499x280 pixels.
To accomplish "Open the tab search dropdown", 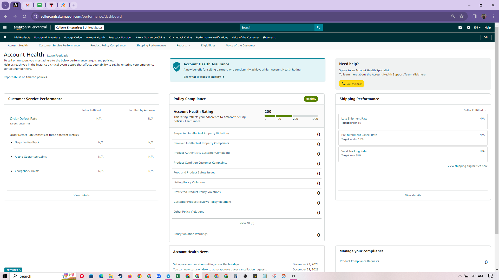I will [5, 5].
